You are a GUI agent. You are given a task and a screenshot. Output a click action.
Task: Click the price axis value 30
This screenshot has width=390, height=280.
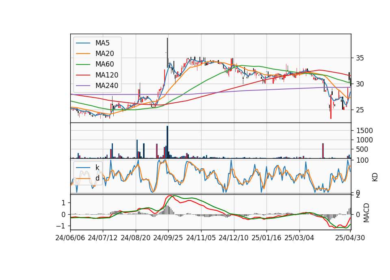coord(360,84)
